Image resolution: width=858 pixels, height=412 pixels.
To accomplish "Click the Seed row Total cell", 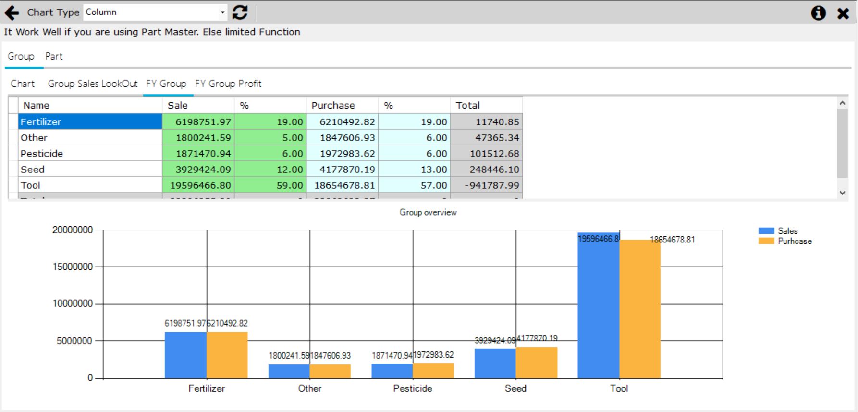I will pyautogui.click(x=486, y=170).
